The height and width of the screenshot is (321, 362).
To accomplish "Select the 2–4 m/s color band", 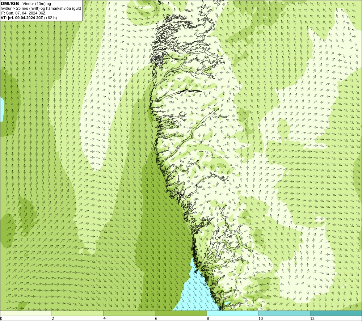I will tap(77, 313).
